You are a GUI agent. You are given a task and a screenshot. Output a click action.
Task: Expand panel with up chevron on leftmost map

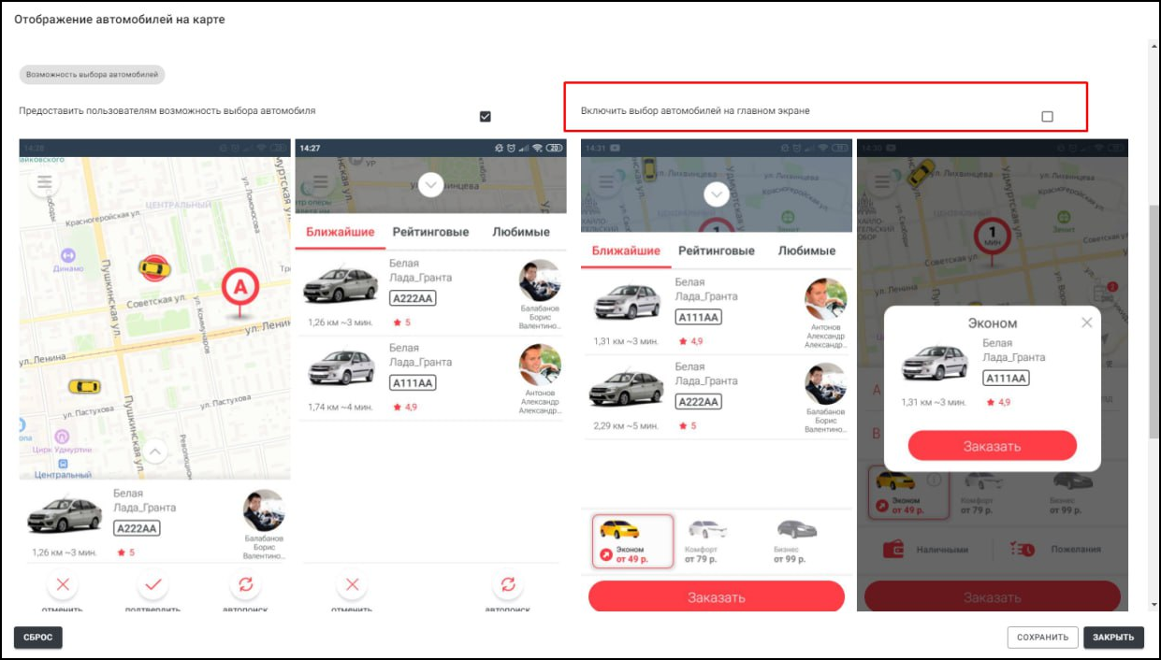tap(155, 452)
